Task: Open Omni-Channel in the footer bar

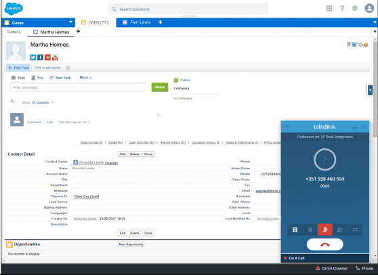Action: pyautogui.click(x=332, y=268)
